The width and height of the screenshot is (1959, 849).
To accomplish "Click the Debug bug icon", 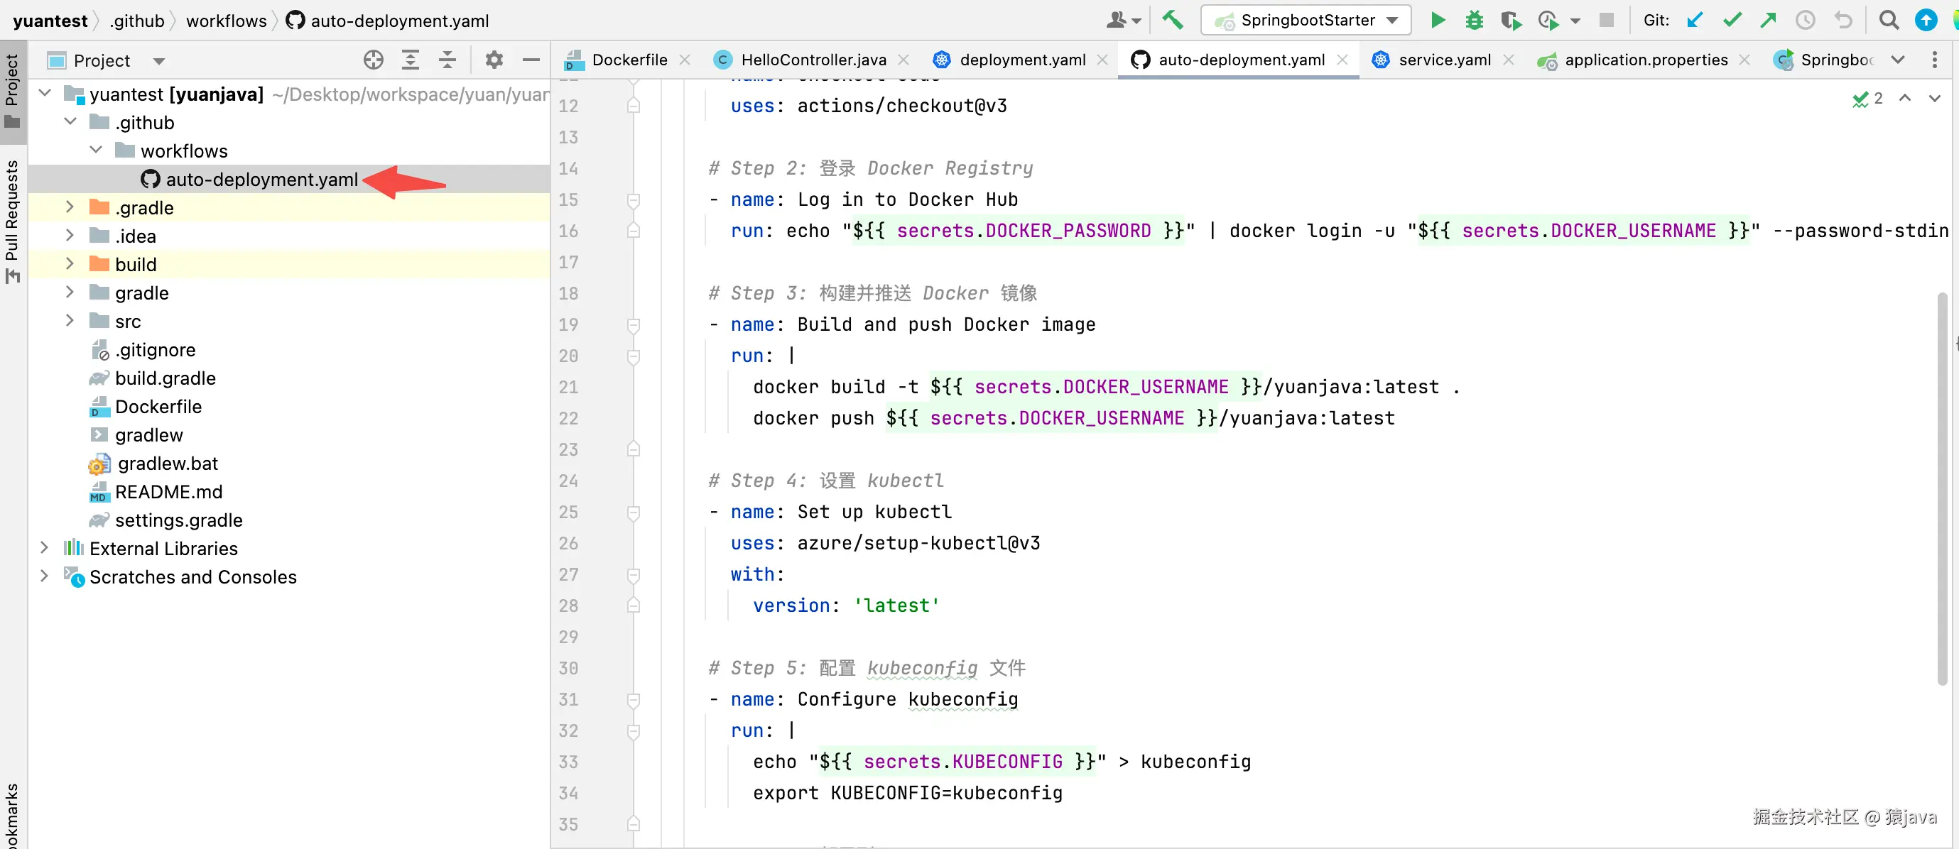I will pos(1474,21).
